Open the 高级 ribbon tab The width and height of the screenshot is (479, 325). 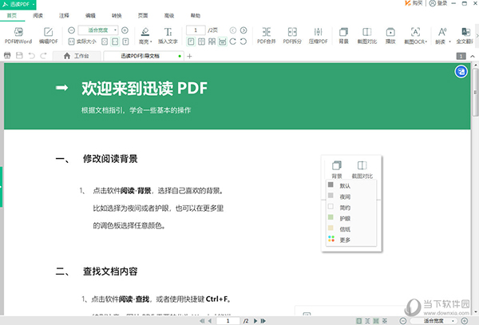coord(169,16)
